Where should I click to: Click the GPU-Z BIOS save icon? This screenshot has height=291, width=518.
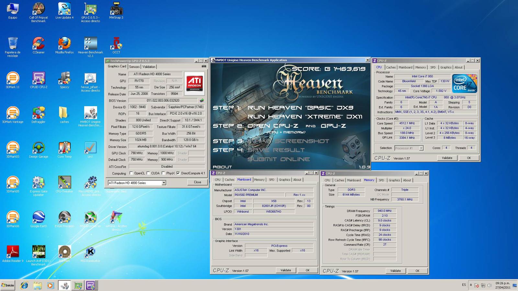click(202, 100)
